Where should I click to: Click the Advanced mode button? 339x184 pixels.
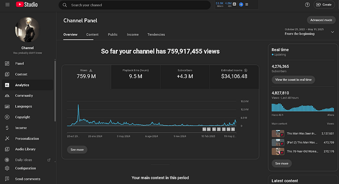(x=321, y=20)
